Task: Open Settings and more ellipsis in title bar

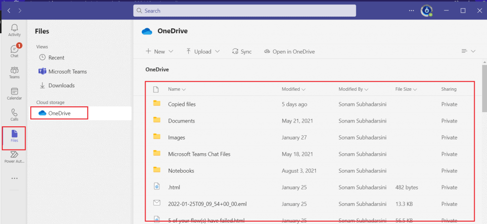Action: coord(411,10)
